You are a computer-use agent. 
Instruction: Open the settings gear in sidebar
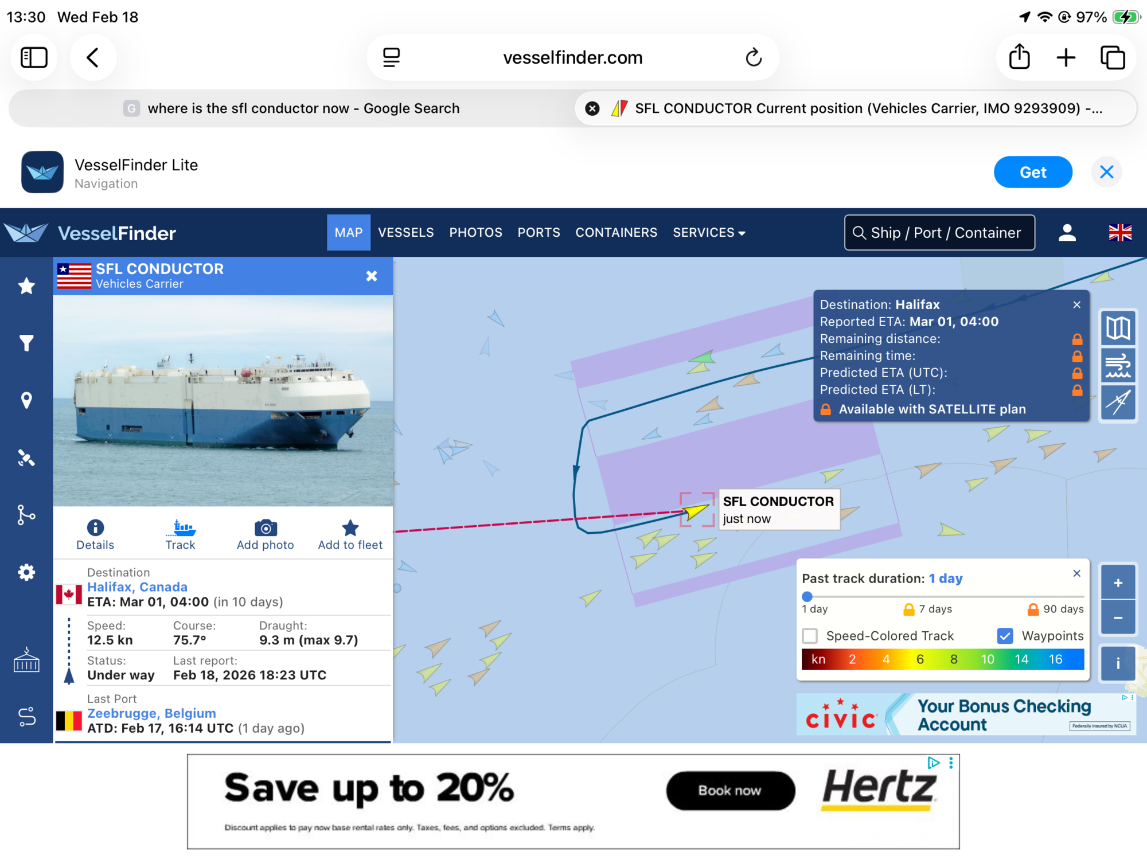26,572
